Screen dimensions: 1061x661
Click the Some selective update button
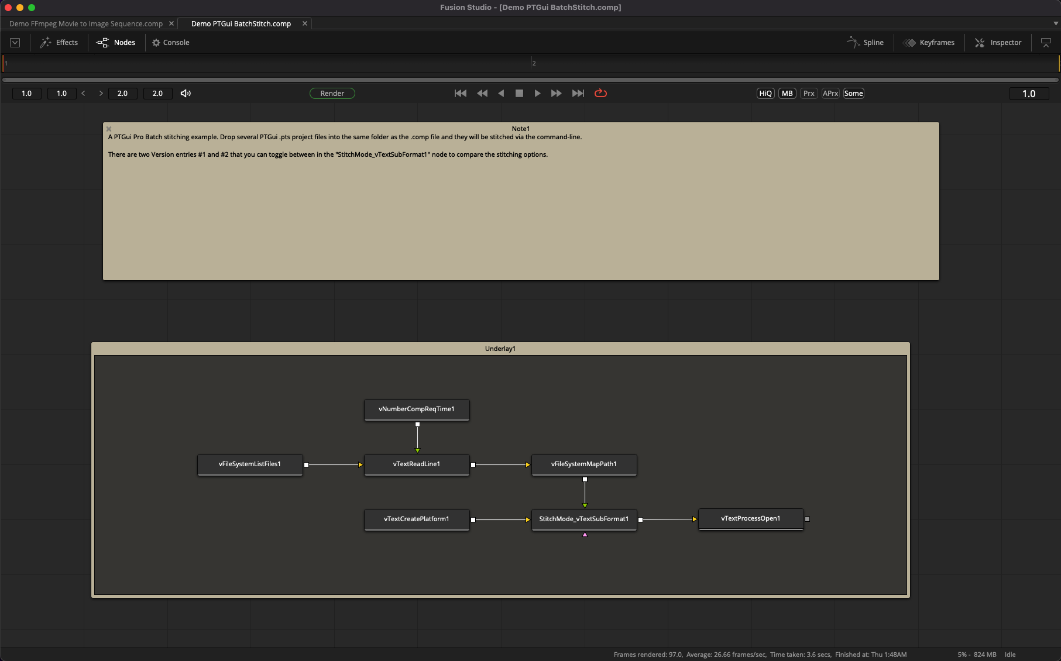(x=853, y=94)
